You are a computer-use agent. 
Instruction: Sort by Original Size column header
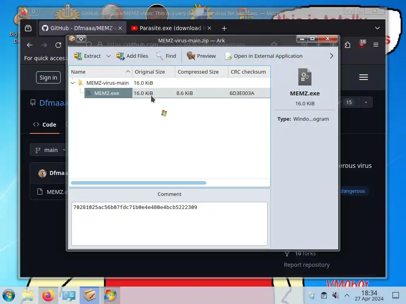click(153, 72)
